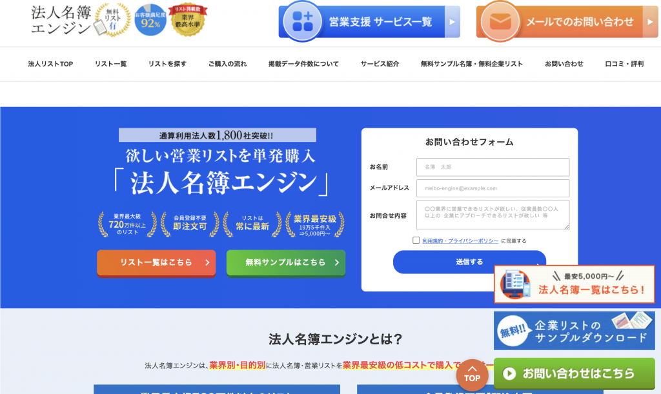The height and width of the screenshot is (394, 661).
Task: Click the 無料リスト有 laurel badge
Action: 112,20
